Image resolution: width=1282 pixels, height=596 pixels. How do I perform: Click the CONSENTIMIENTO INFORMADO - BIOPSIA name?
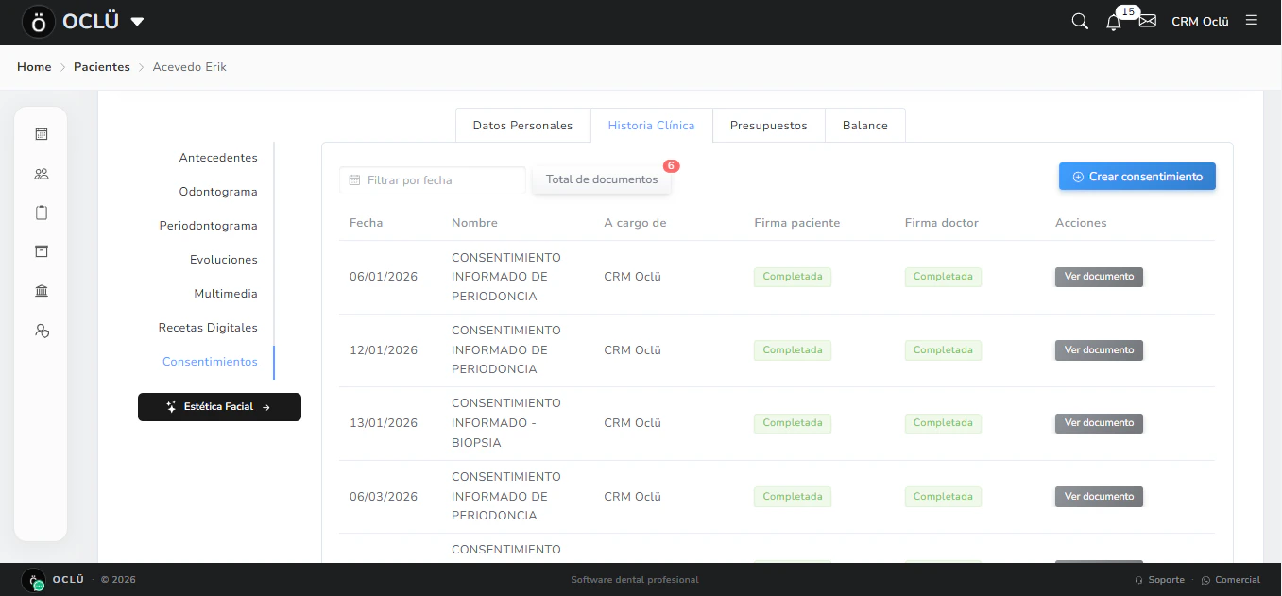point(506,423)
